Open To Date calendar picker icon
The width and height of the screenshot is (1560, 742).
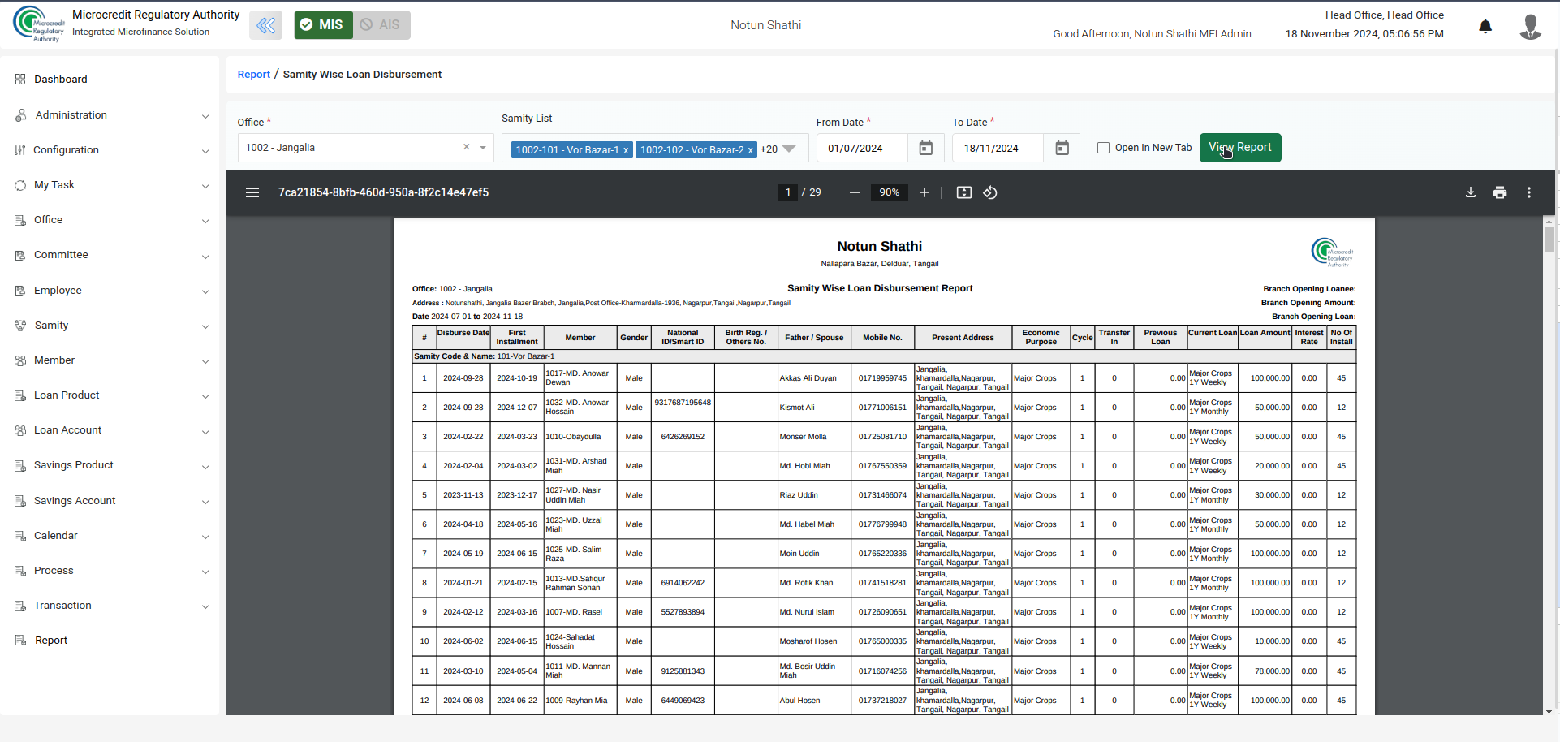pyautogui.click(x=1062, y=148)
